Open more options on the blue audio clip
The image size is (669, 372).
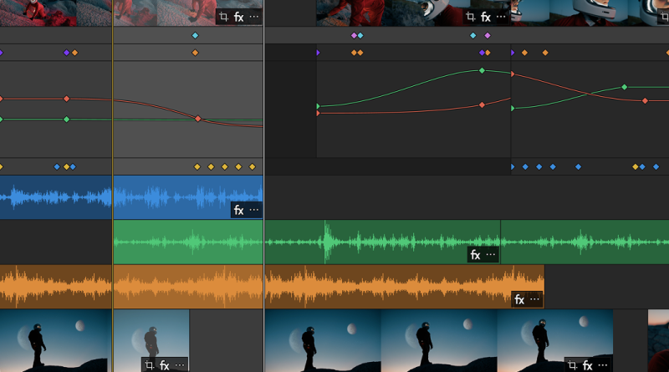coord(254,211)
